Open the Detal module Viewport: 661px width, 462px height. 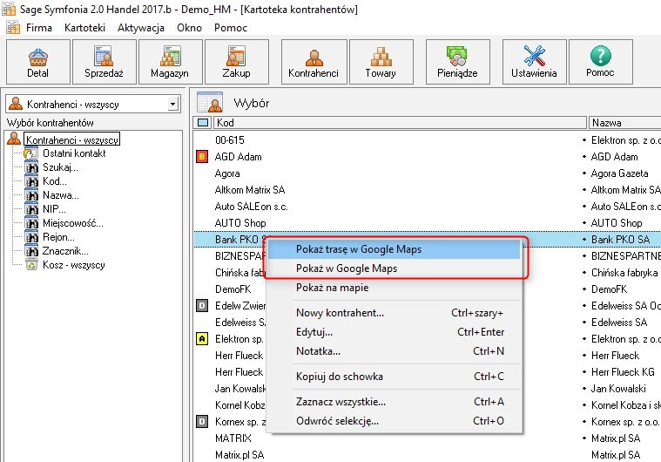click(x=38, y=62)
